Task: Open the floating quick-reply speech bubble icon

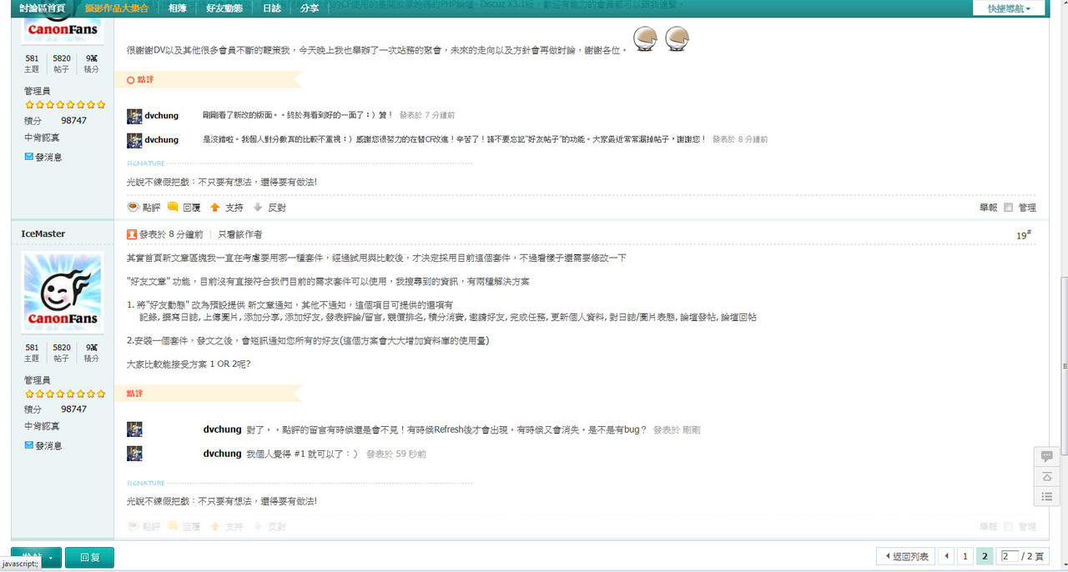Action: tap(1046, 456)
